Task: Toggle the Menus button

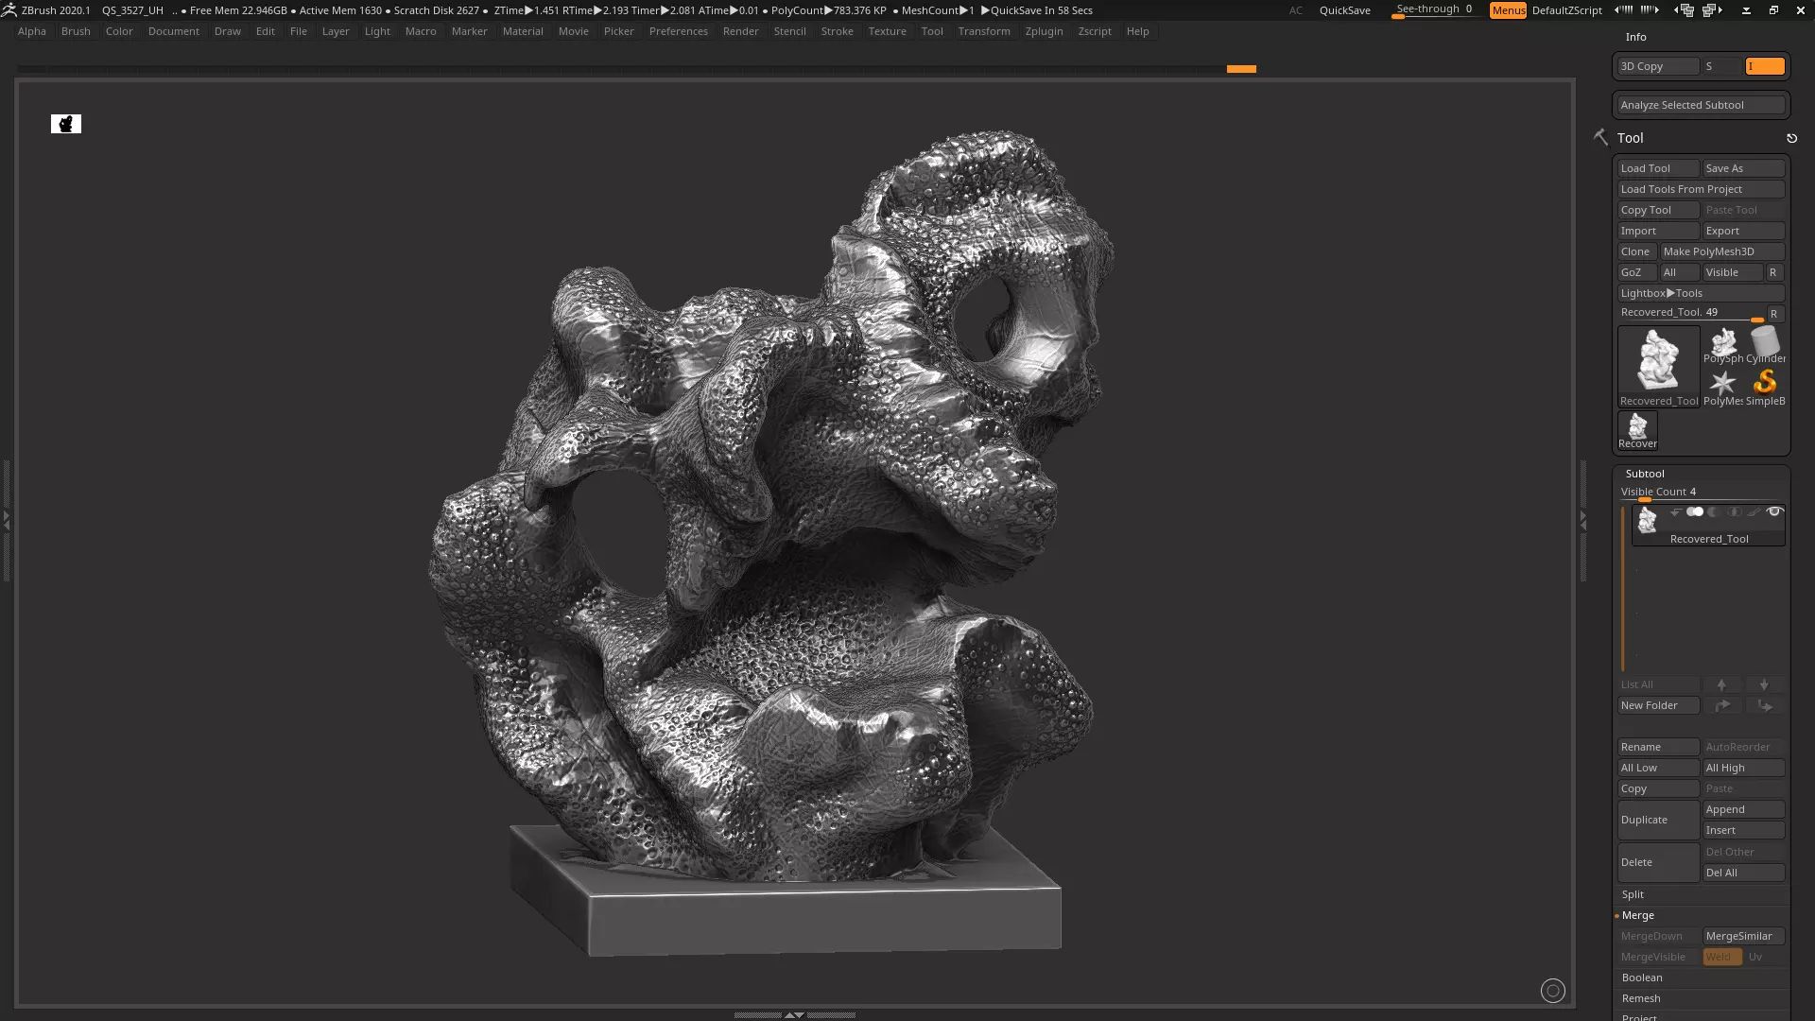Action: point(1508,10)
